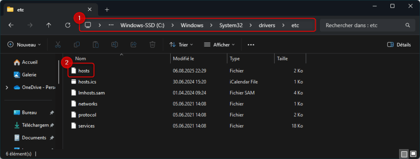Click the Share icon in toolbar
The height and width of the screenshot is (159, 420).
pos(133,45)
